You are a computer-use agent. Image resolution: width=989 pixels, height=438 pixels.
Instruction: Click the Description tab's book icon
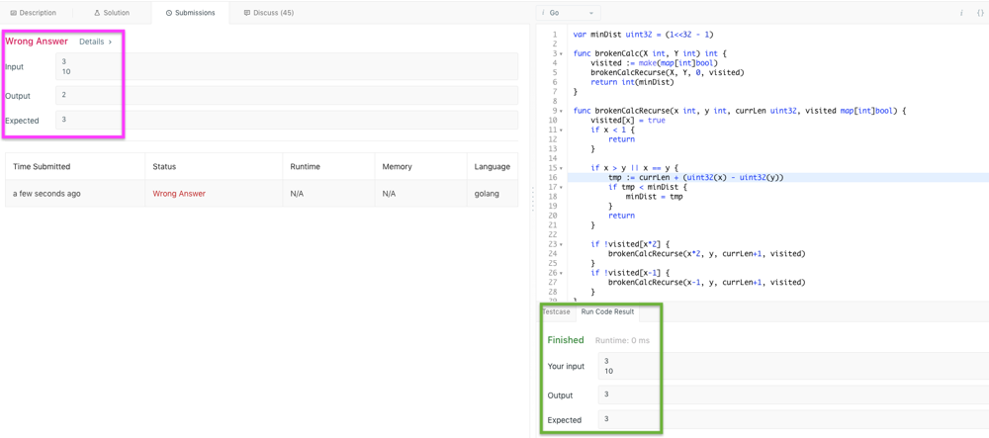[x=13, y=13]
